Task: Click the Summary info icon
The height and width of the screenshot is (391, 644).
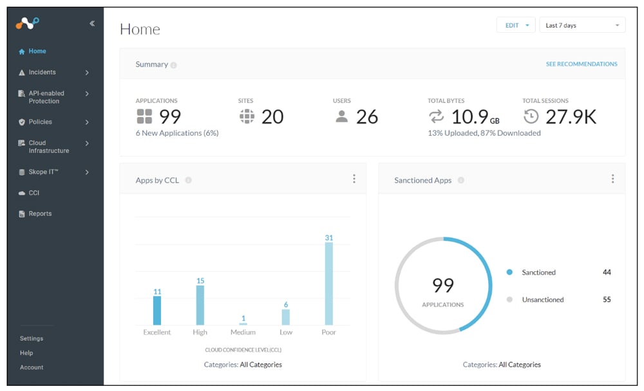Action: pyautogui.click(x=174, y=65)
